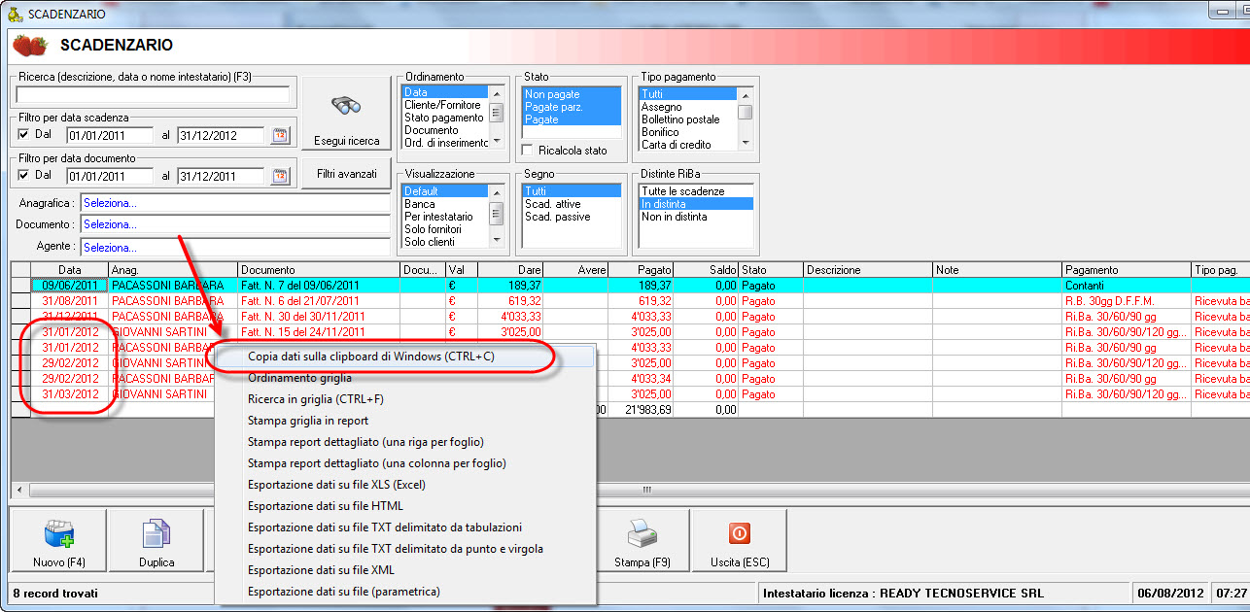Select Bonifico in Tipo pagamento list

[687, 132]
